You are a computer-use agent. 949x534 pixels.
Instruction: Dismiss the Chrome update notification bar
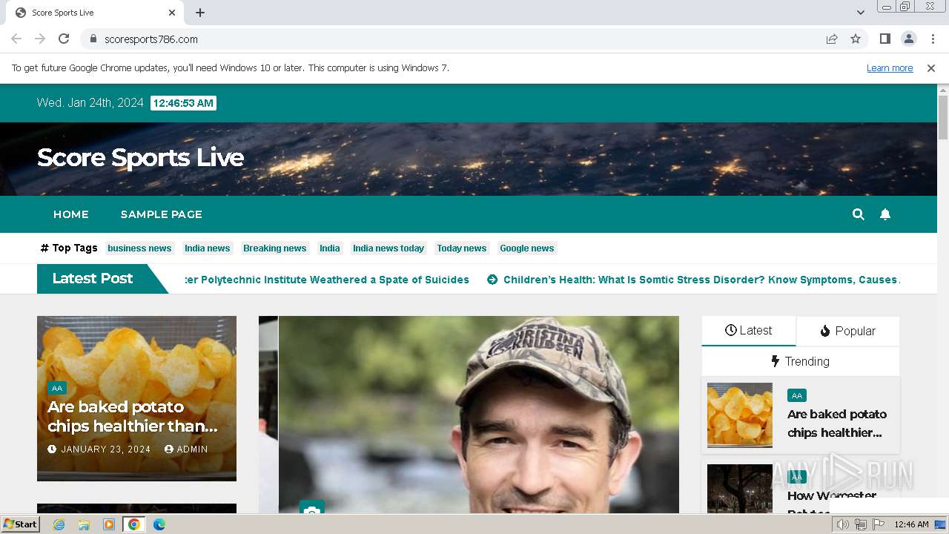tap(931, 68)
